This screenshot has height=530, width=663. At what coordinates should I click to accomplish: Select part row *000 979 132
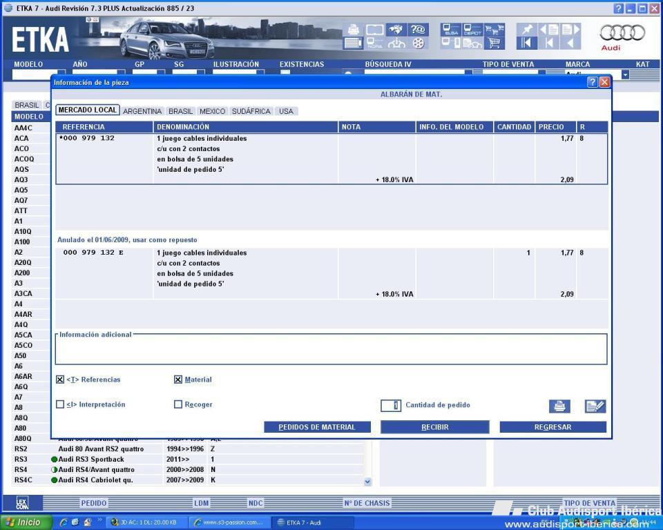click(331, 159)
